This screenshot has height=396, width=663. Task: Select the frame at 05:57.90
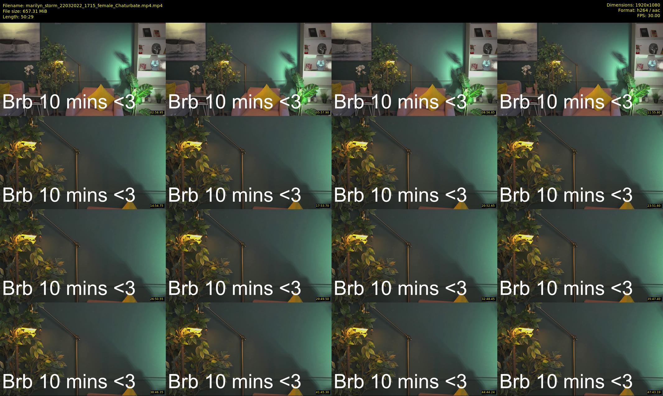[248, 69]
